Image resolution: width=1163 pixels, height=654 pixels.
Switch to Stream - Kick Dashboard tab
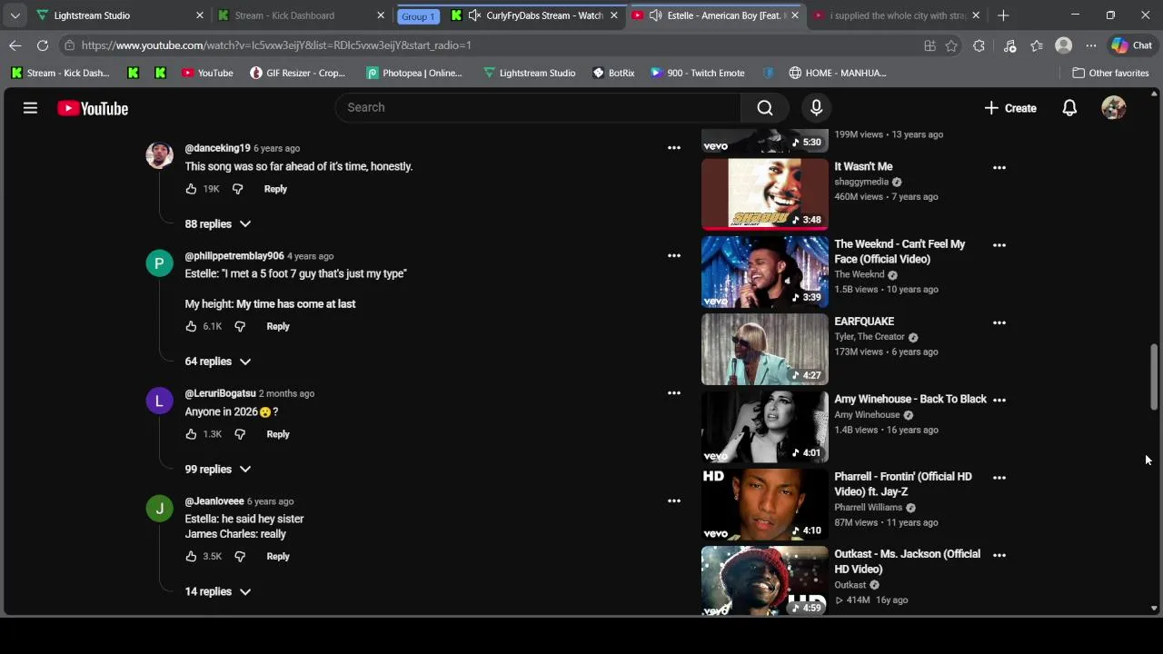pyautogui.click(x=302, y=15)
